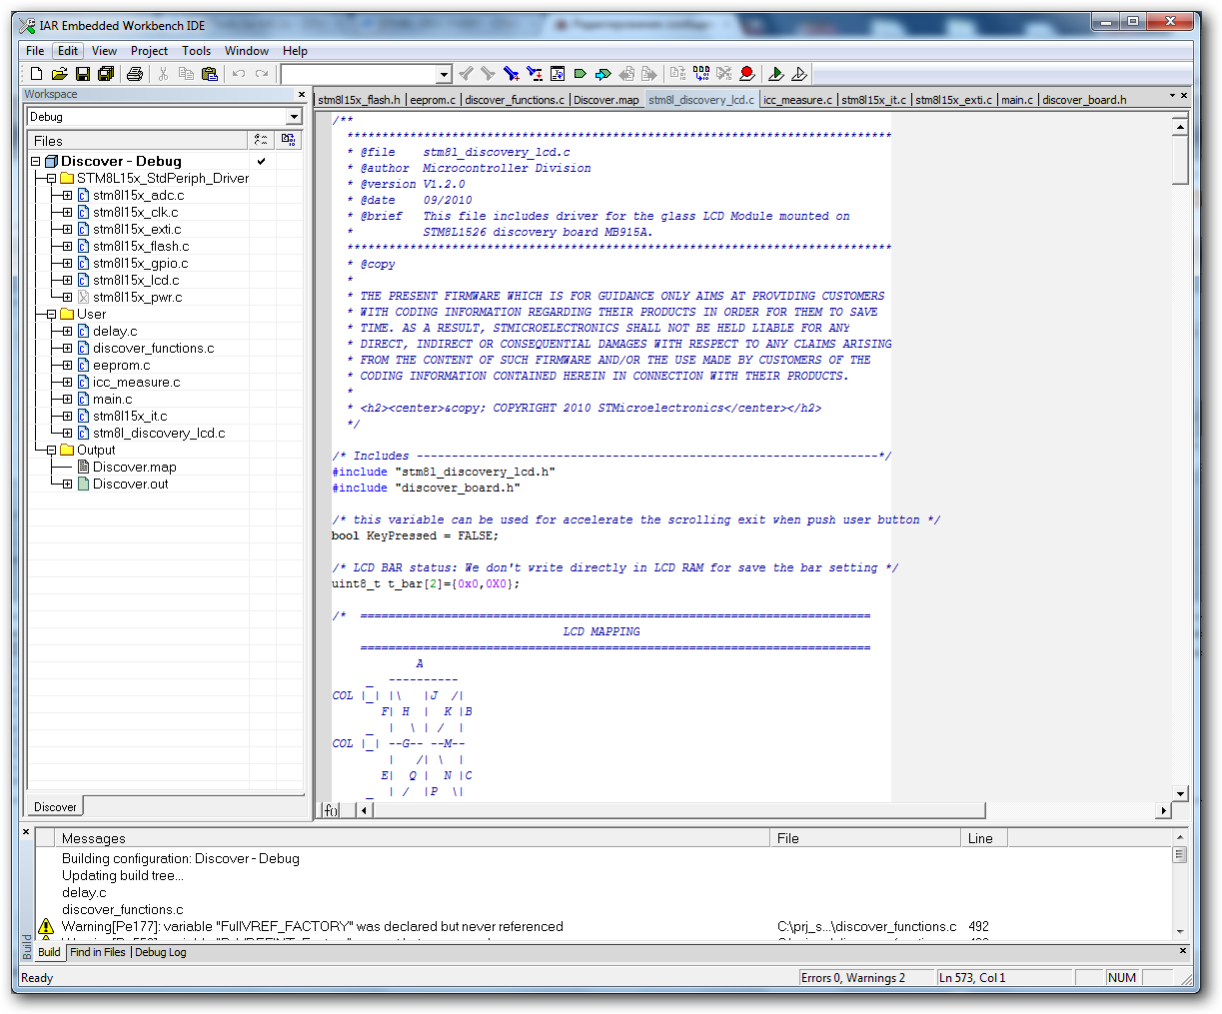Open the quick search combo dropdown arrow
This screenshot has height=1014, width=1222.
444,74
